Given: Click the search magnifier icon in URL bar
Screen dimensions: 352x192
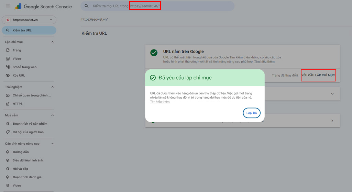Looking at the screenshot, I should tap(86, 6).
